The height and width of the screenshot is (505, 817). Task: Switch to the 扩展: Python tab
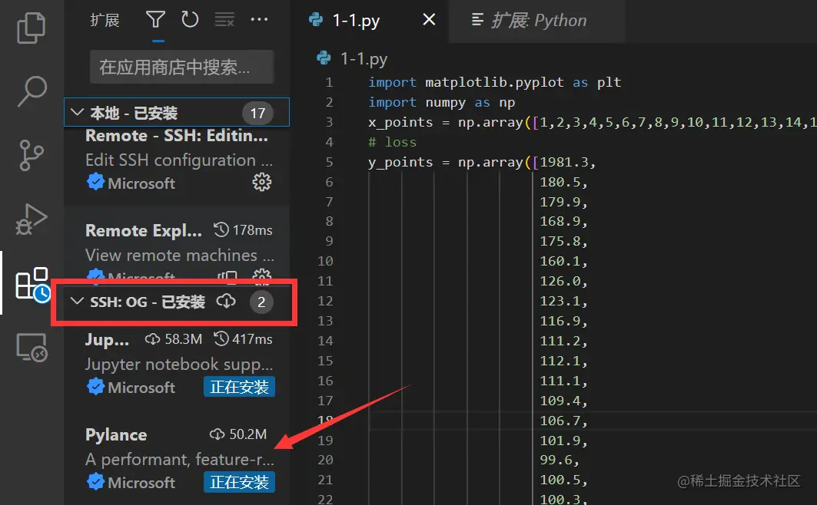click(x=536, y=20)
